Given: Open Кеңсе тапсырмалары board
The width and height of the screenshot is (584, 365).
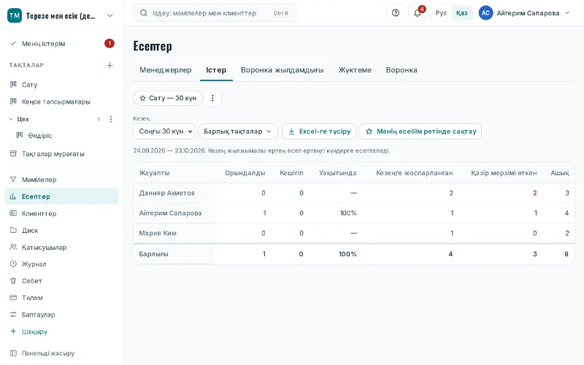Looking at the screenshot, I should coord(62,101).
